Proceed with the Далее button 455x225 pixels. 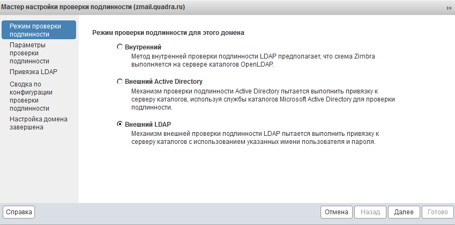(404, 212)
